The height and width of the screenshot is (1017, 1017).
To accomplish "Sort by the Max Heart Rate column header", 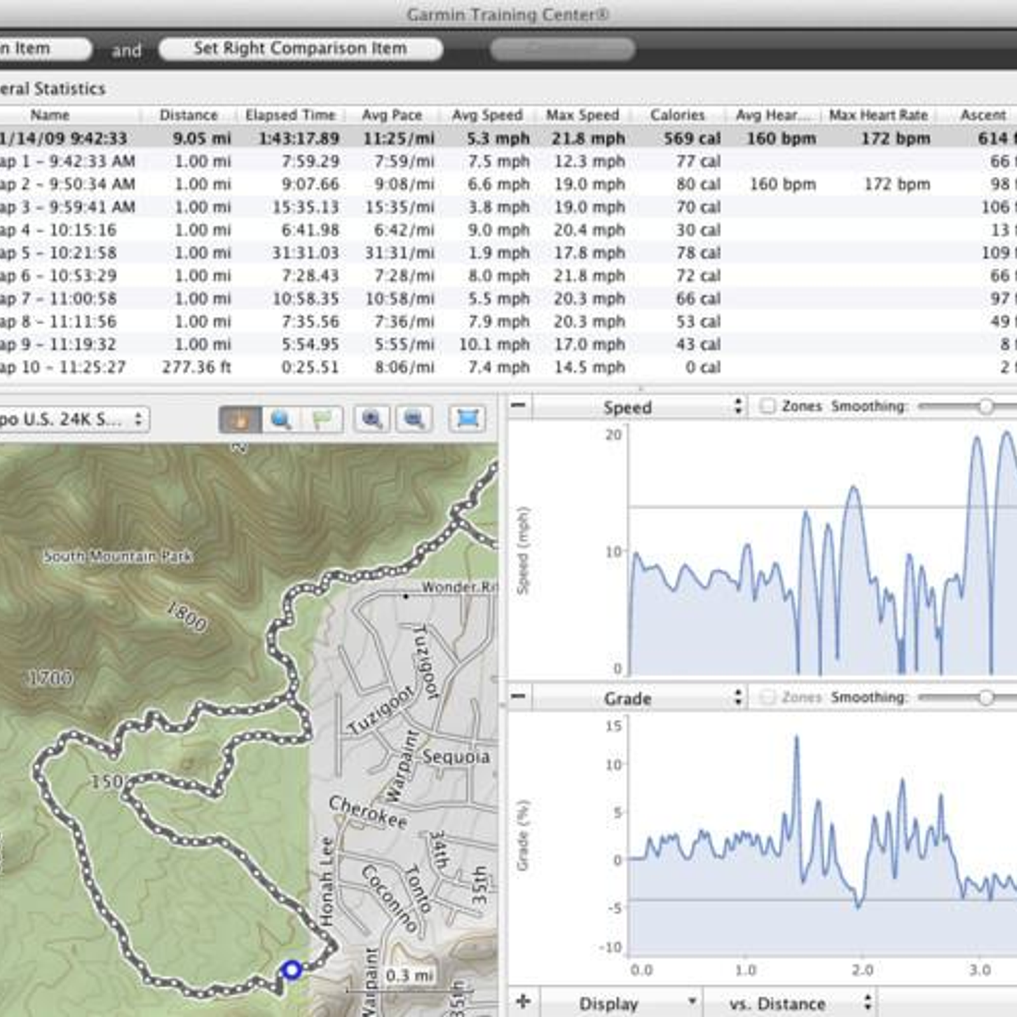I will click(x=878, y=115).
